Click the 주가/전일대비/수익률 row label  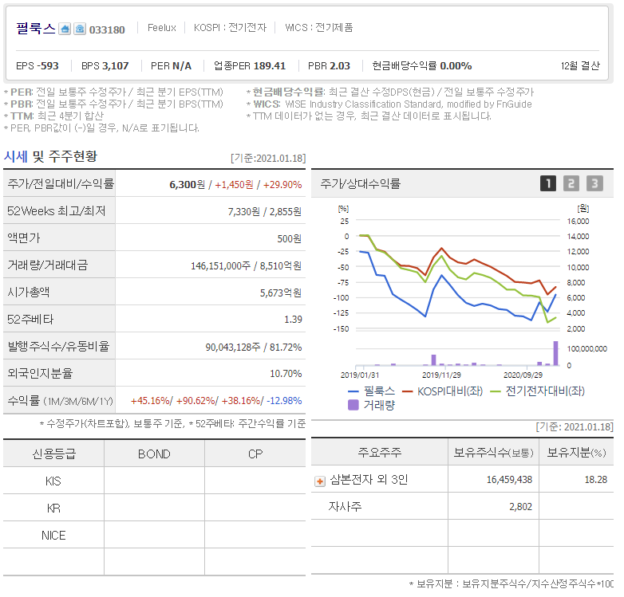tap(61, 183)
